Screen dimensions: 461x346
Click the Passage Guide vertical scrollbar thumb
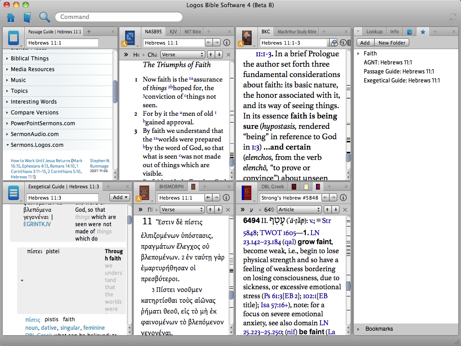(x=115, y=92)
